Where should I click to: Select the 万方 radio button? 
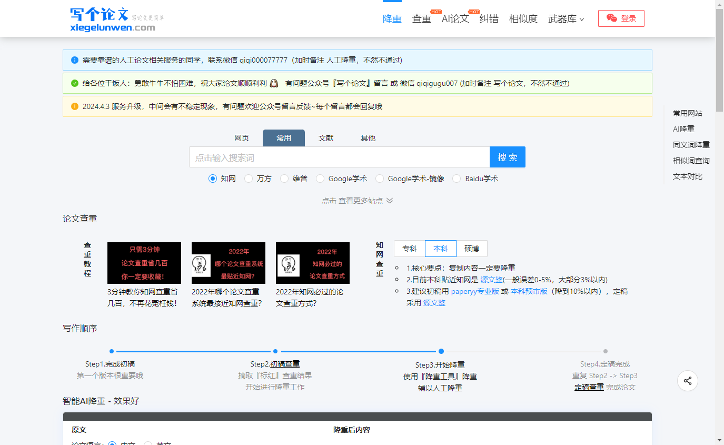click(x=249, y=179)
